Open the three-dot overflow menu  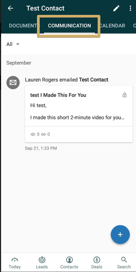tap(130, 8)
